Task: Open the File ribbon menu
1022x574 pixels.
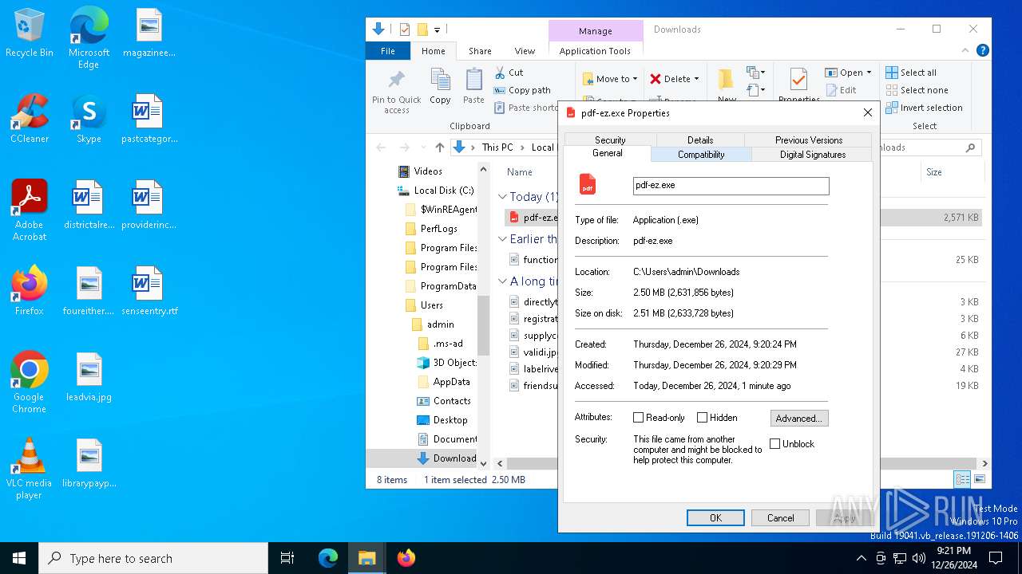Action: (x=388, y=51)
